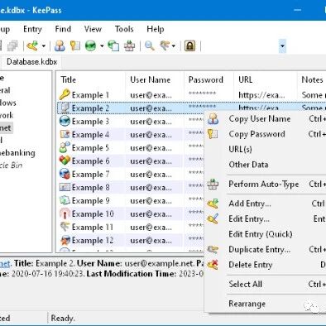
Task: Select the Example 3 globe icon
Action: click(65, 121)
